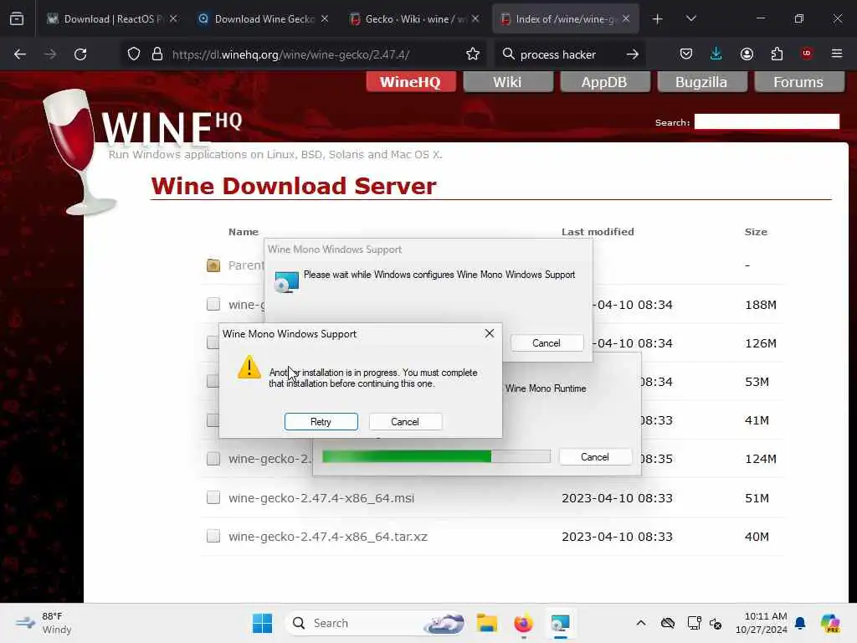Bookmark this page with the star icon
This screenshot has height=643, width=857.
pyautogui.click(x=473, y=54)
